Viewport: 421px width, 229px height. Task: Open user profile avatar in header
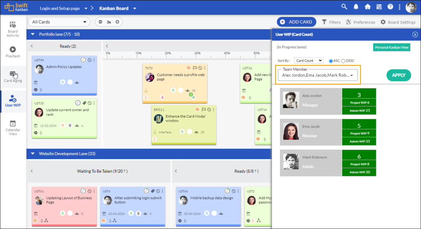[411, 7]
